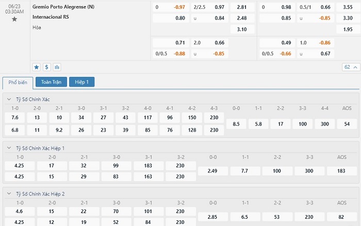Pick first half over 1.0 odds -0.86

point(316,43)
